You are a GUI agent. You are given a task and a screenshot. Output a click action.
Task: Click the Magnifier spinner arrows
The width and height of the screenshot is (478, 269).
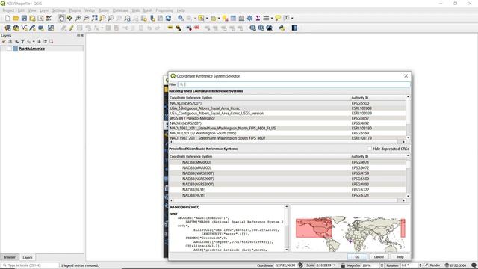382,265
